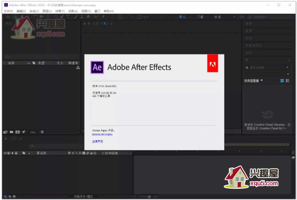Select the 标准 (Standard) workspace
The height and width of the screenshot is (200, 297).
pyautogui.click(x=218, y=17)
